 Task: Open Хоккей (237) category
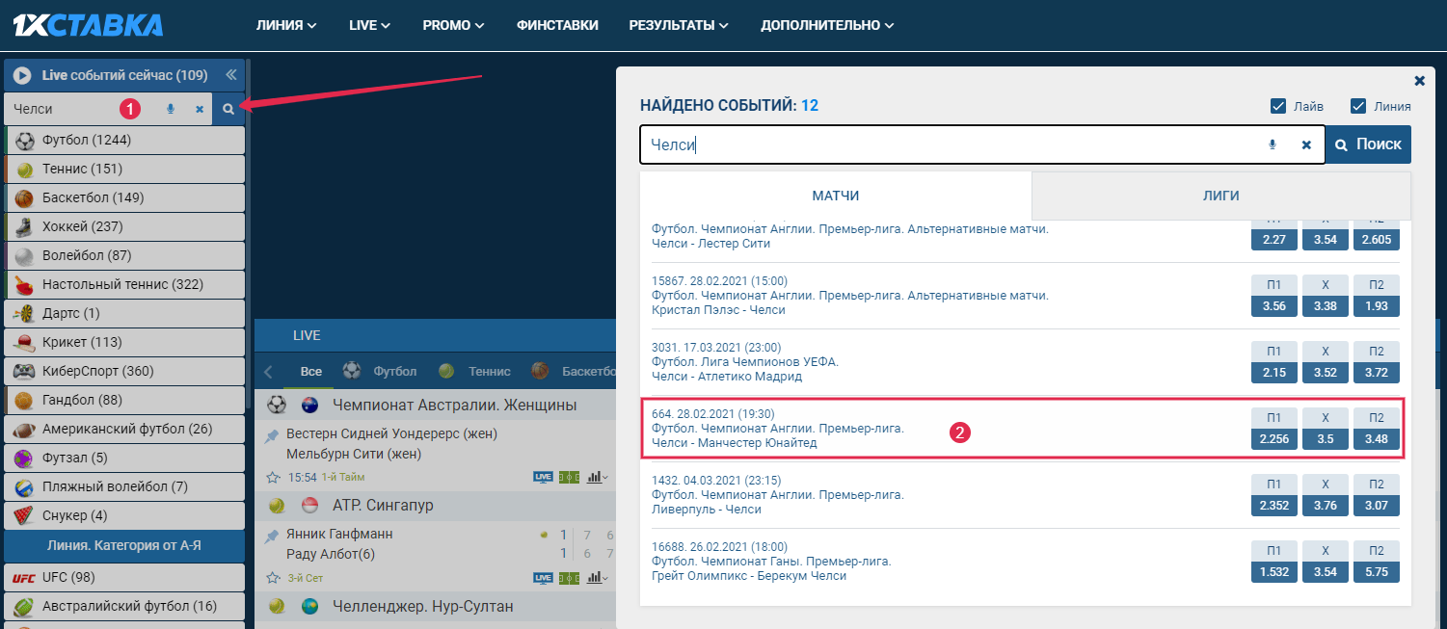click(124, 226)
